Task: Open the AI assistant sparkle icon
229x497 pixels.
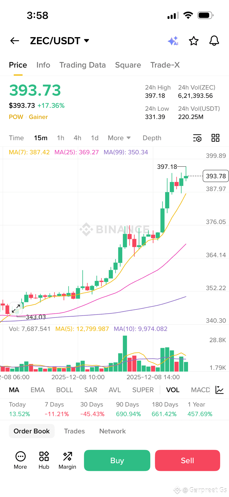Action: coord(173,41)
